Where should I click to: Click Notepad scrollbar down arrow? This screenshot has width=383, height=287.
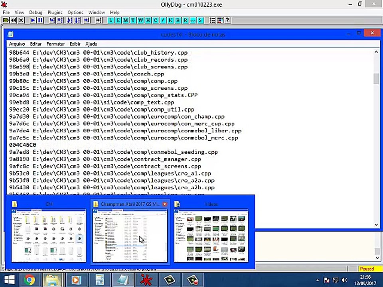tap(376, 225)
